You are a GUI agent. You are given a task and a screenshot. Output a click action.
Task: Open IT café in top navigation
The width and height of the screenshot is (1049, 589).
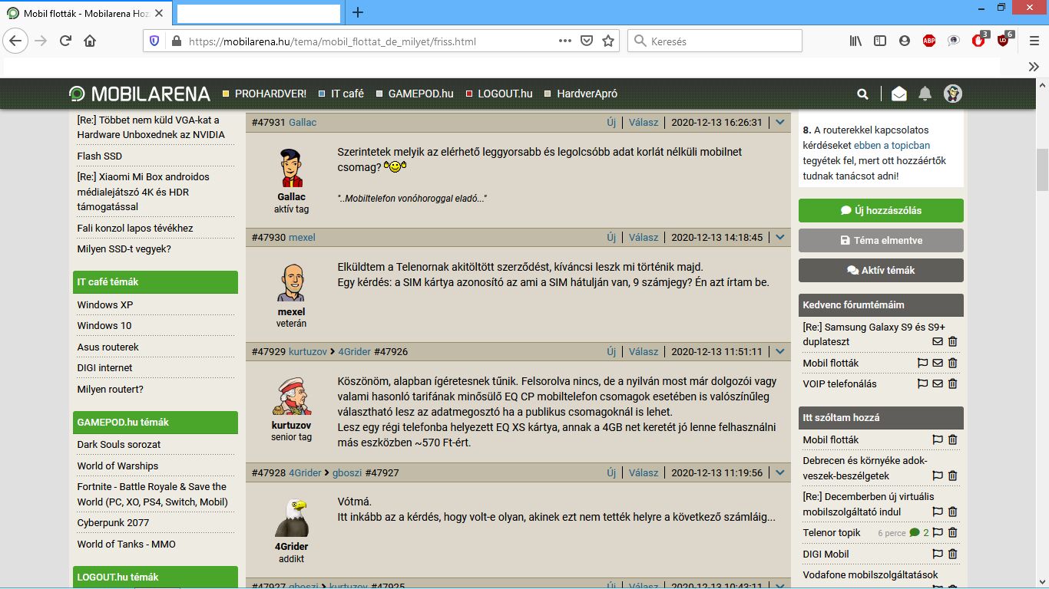tap(347, 94)
